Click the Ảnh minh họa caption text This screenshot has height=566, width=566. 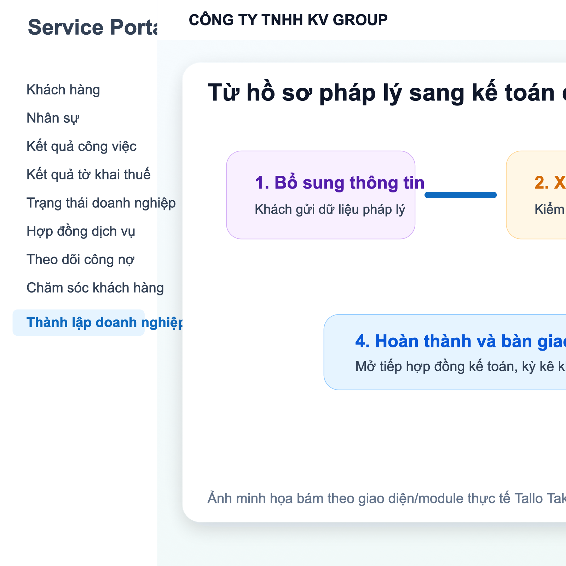[387, 498]
